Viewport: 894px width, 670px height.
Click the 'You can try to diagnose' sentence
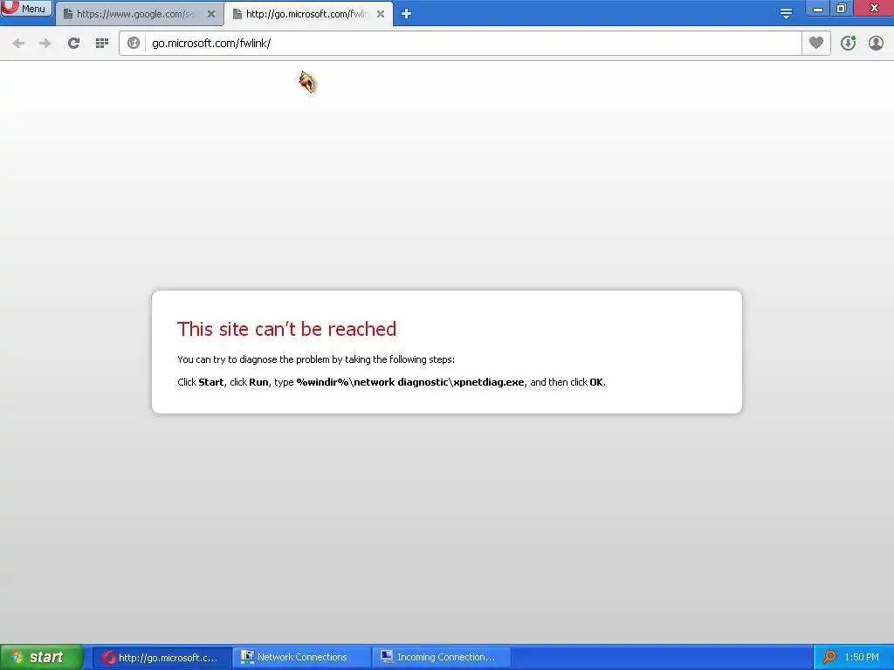click(316, 359)
